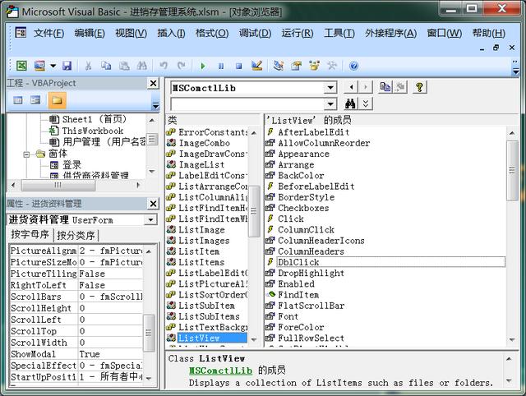The image size is (526, 396).
Task: Open the 调试(D) menu
Action: [x=256, y=33]
